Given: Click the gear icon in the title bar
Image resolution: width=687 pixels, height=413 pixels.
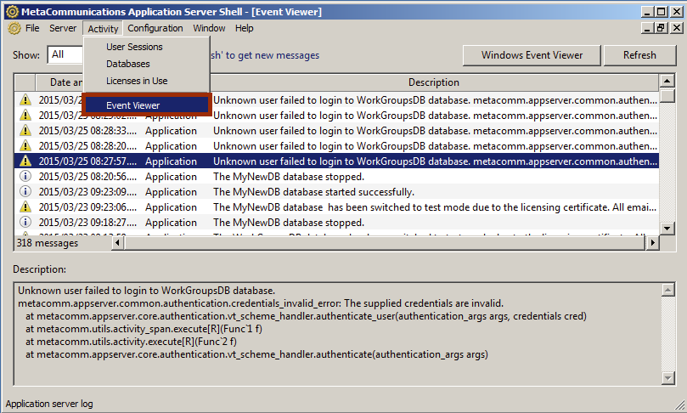Looking at the screenshot, I should coord(12,11).
